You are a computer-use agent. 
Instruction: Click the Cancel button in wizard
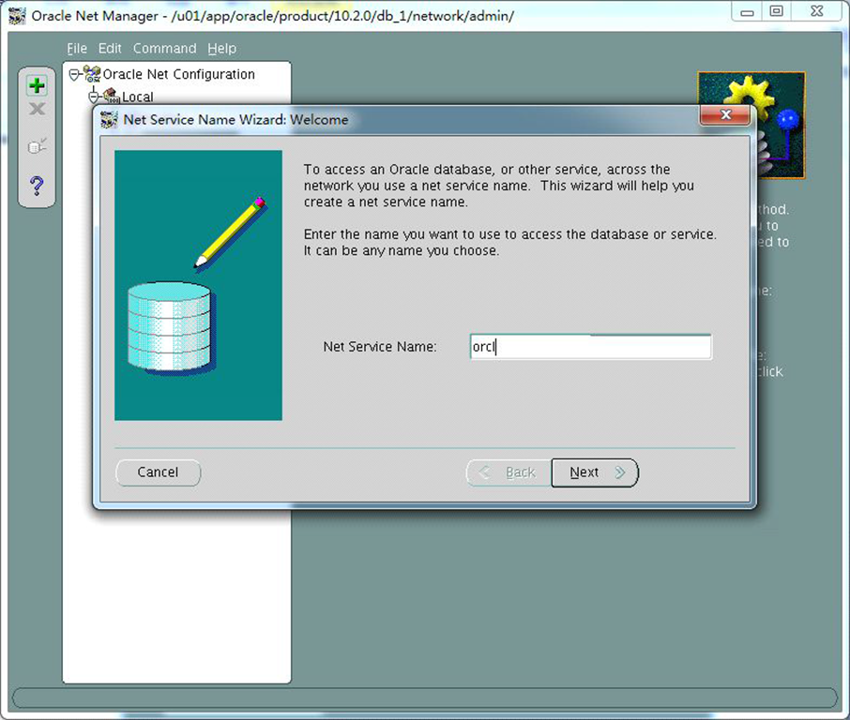[158, 472]
